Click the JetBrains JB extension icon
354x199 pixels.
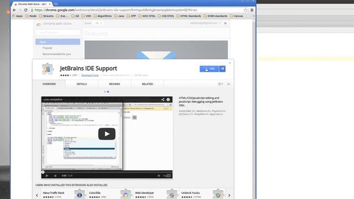click(x=48, y=69)
